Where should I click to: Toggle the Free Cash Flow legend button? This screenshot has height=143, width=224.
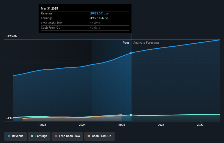click(67, 136)
